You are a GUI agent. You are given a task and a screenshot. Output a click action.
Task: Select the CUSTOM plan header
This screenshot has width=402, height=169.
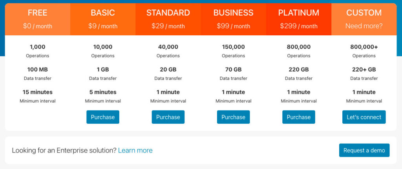point(364,19)
